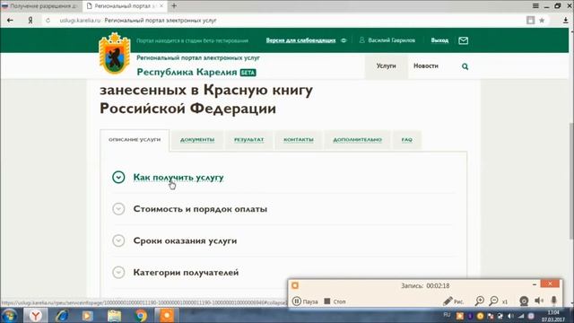This screenshot has height=323, width=574.
Task: Open the Windows Start menu
Action: 9,316
